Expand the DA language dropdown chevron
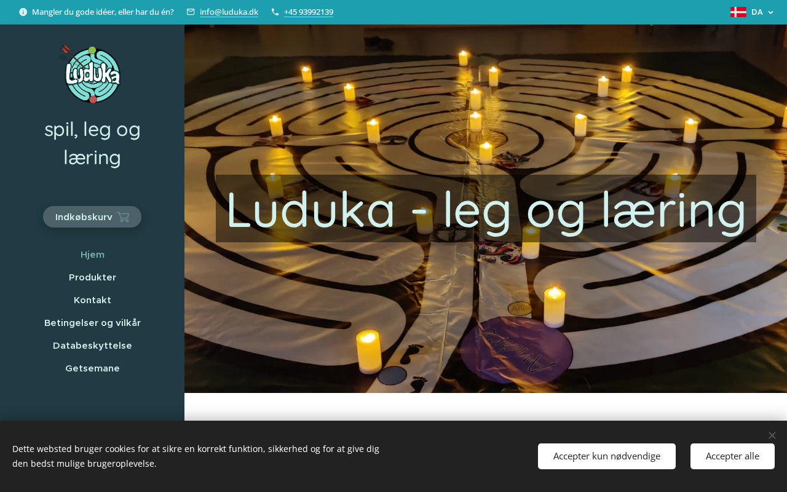Screen dimensions: 787x492 coord(770,12)
